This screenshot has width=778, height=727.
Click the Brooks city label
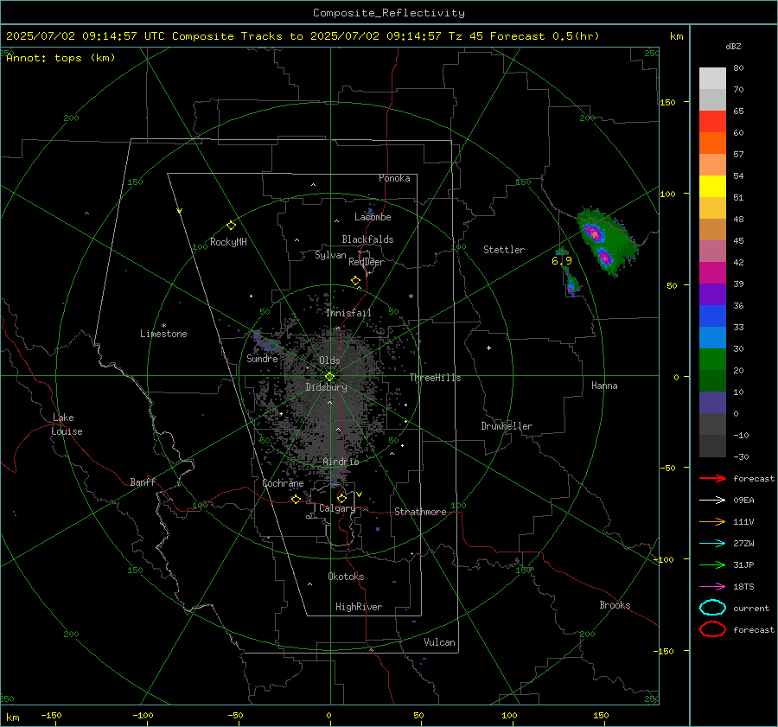coord(615,605)
